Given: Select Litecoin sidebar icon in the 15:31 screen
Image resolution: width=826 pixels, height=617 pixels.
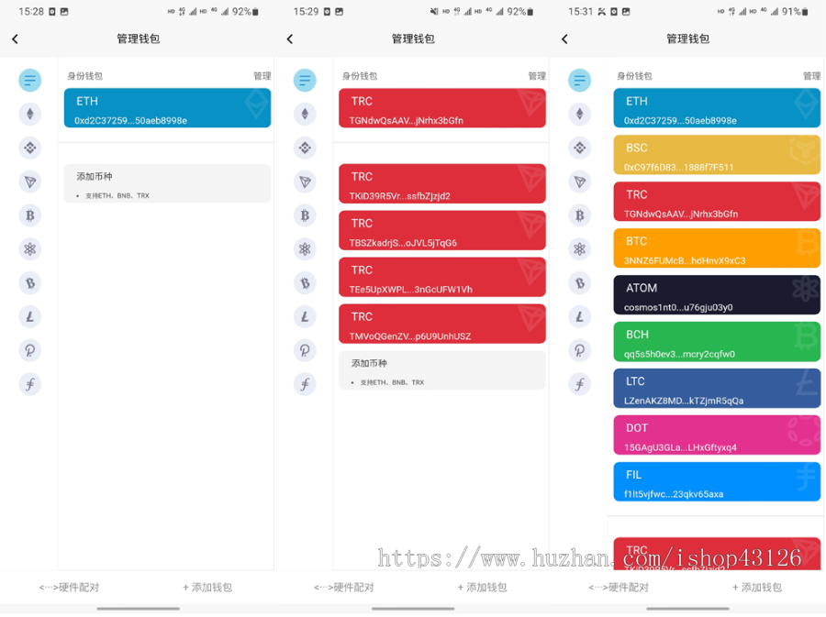Looking at the screenshot, I should [x=579, y=316].
